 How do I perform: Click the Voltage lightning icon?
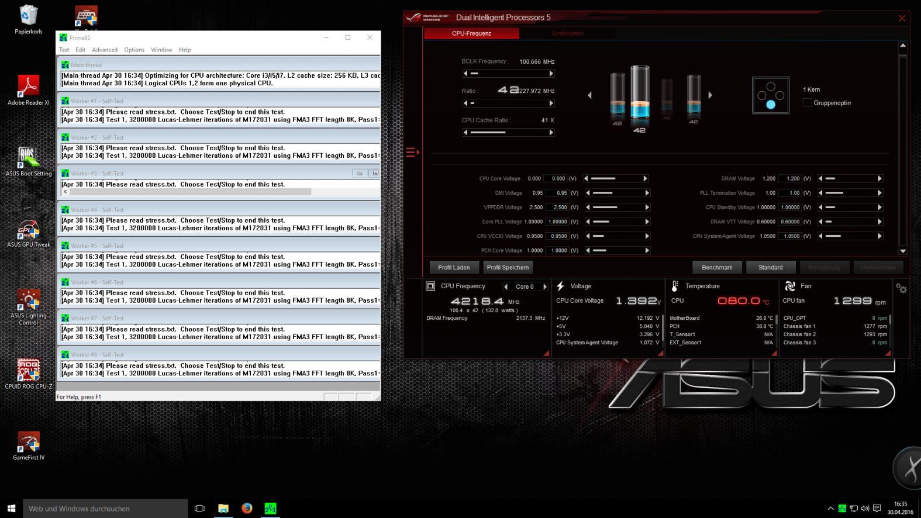560,286
